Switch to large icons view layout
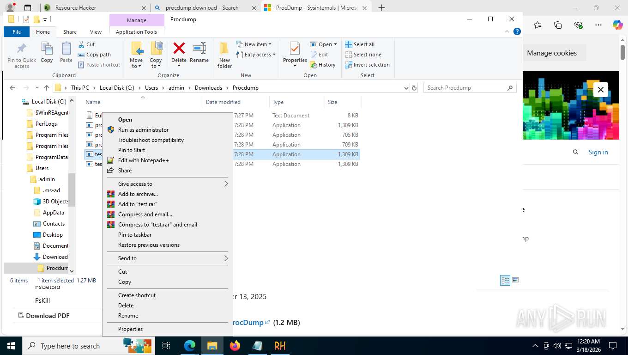The height and width of the screenshot is (355, 628). [x=515, y=280]
